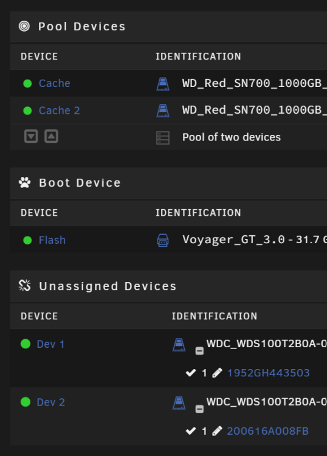Click the drive icon in the Dev 2 row
Image resolution: width=327 pixels, height=456 pixels.
click(x=179, y=402)
